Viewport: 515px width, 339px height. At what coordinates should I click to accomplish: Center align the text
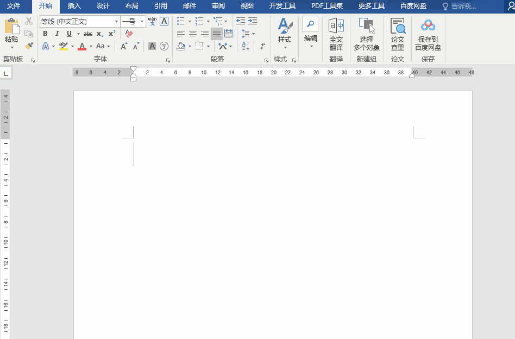click(193, 34)
